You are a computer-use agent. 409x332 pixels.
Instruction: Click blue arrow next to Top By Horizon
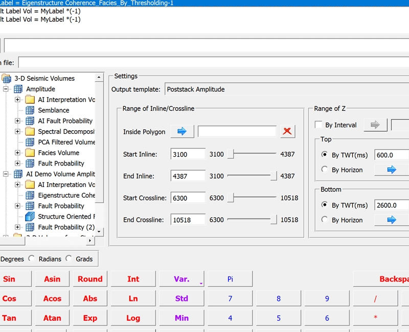pos(392,170)
